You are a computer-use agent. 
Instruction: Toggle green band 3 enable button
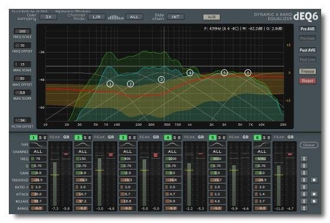pos(123,137)
